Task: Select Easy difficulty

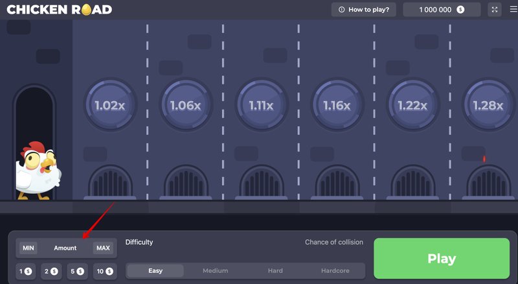Action: pyautogui.click(x=155, y=270)
